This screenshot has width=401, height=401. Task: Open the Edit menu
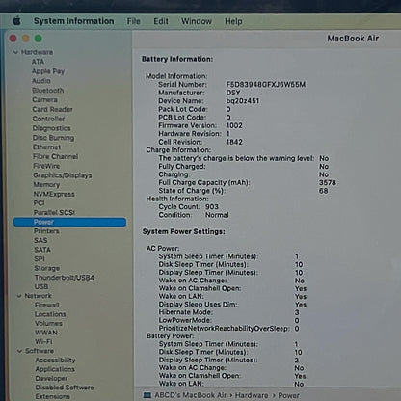coord(161,21)
